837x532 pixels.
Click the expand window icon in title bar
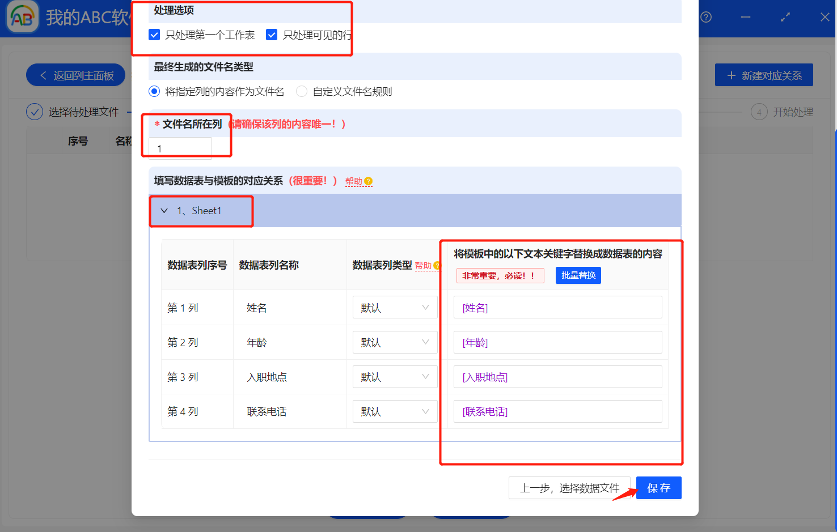coord(785,18)
